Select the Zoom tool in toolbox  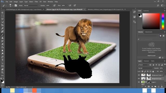[2, 72]
